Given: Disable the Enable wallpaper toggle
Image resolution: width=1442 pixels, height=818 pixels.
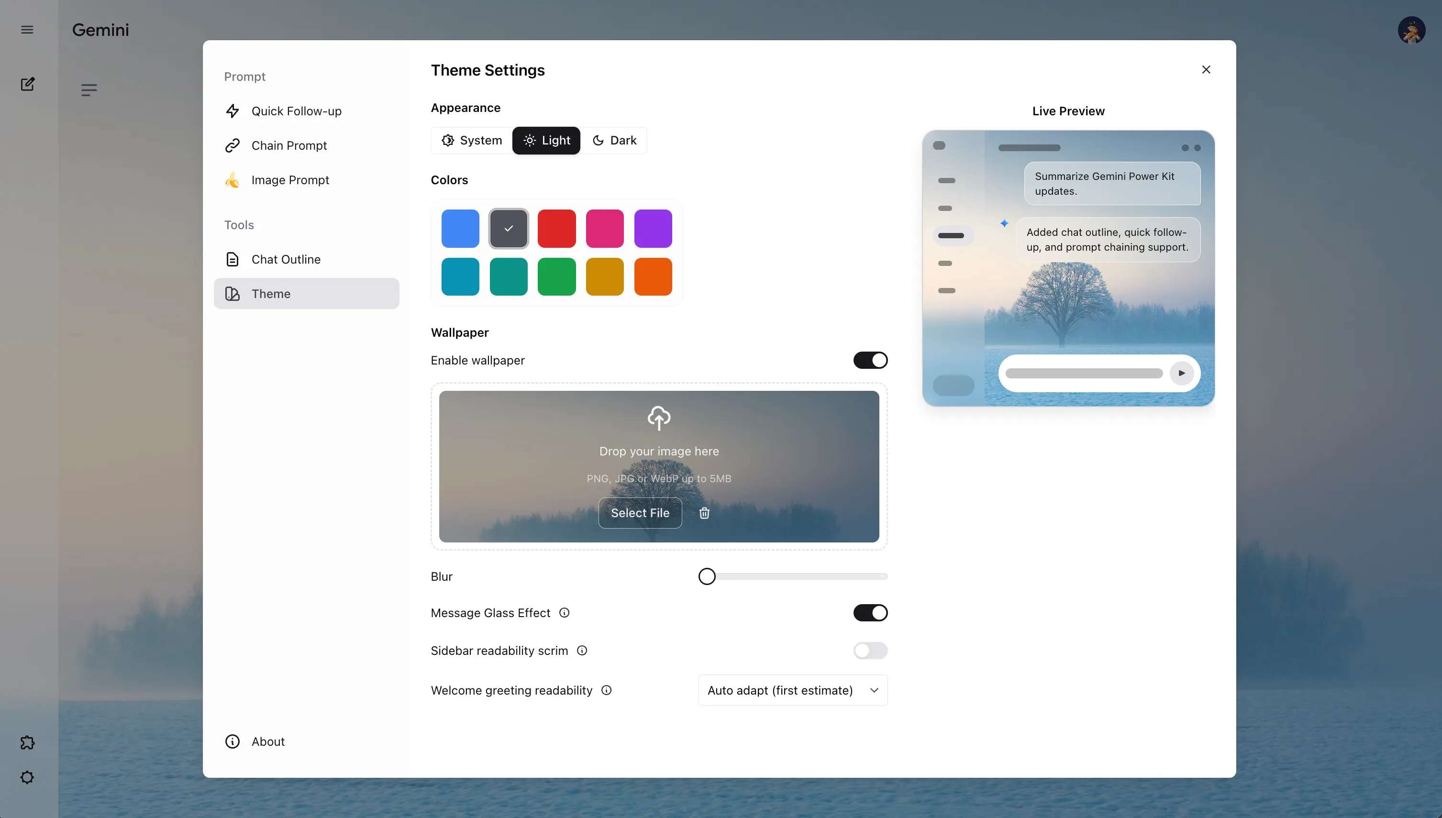Looking at the screenshot, I should click(870, 360).
